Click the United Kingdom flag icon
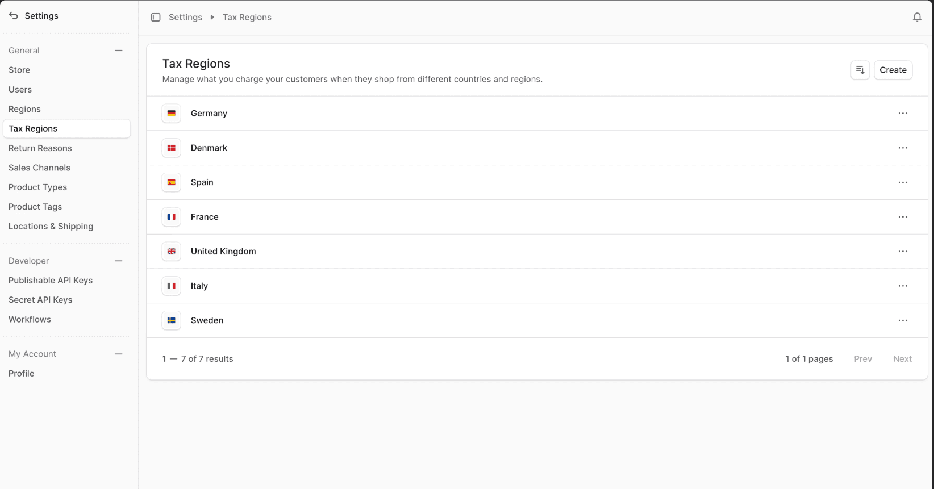Image resolution: width=934 pixels, height=489 pixels. point(172,252)
